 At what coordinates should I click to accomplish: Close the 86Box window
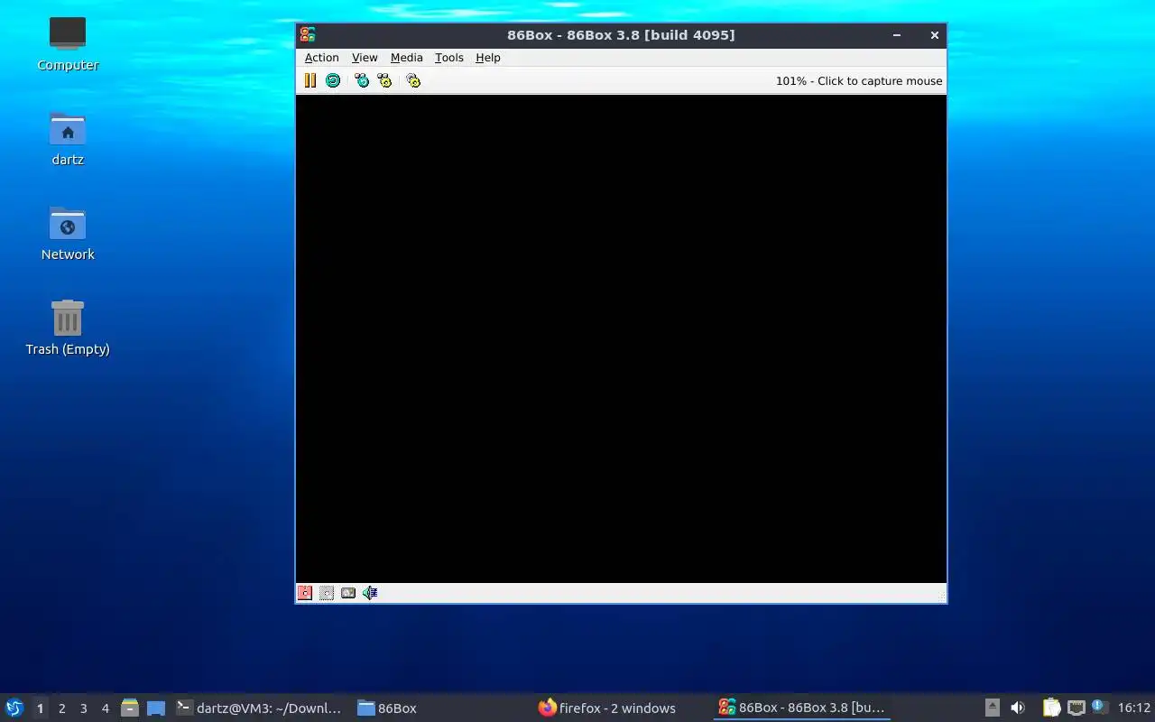934,35
